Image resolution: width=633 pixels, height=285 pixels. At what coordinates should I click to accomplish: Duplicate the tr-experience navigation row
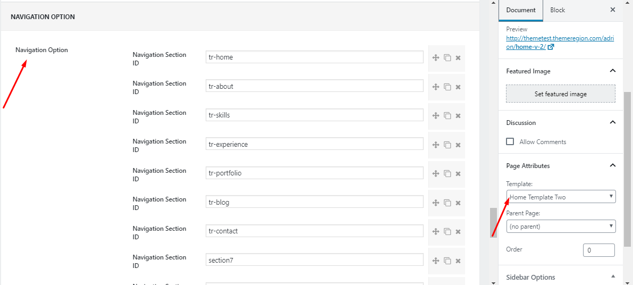[x=448, y=145]
